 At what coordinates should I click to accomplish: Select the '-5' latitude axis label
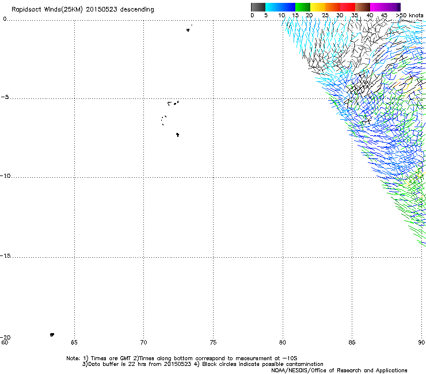coord(5,97)
